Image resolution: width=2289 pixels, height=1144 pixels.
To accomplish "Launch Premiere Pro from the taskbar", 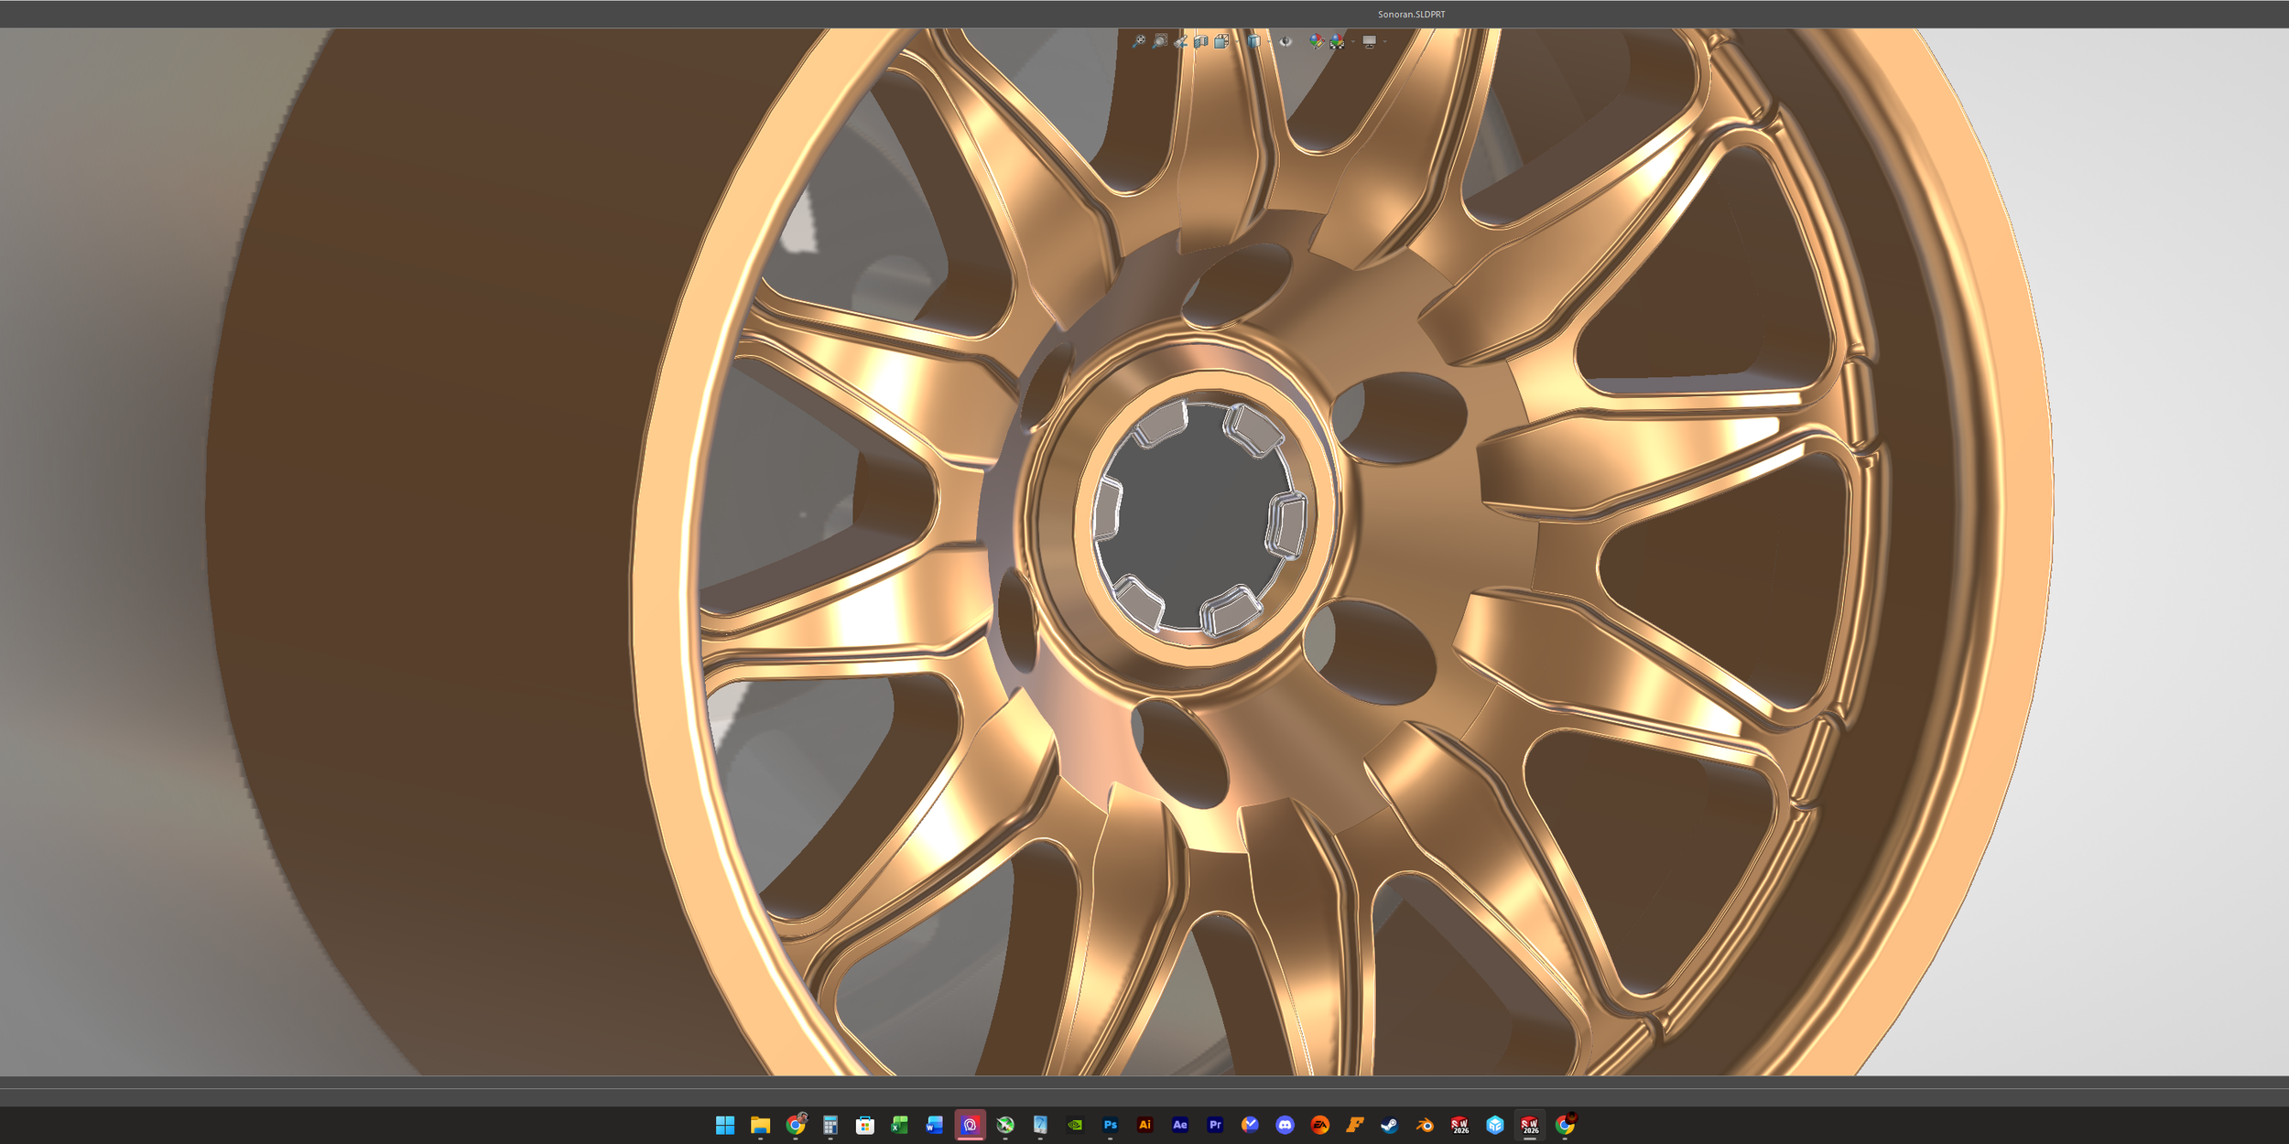I will coord(1215,1125).
